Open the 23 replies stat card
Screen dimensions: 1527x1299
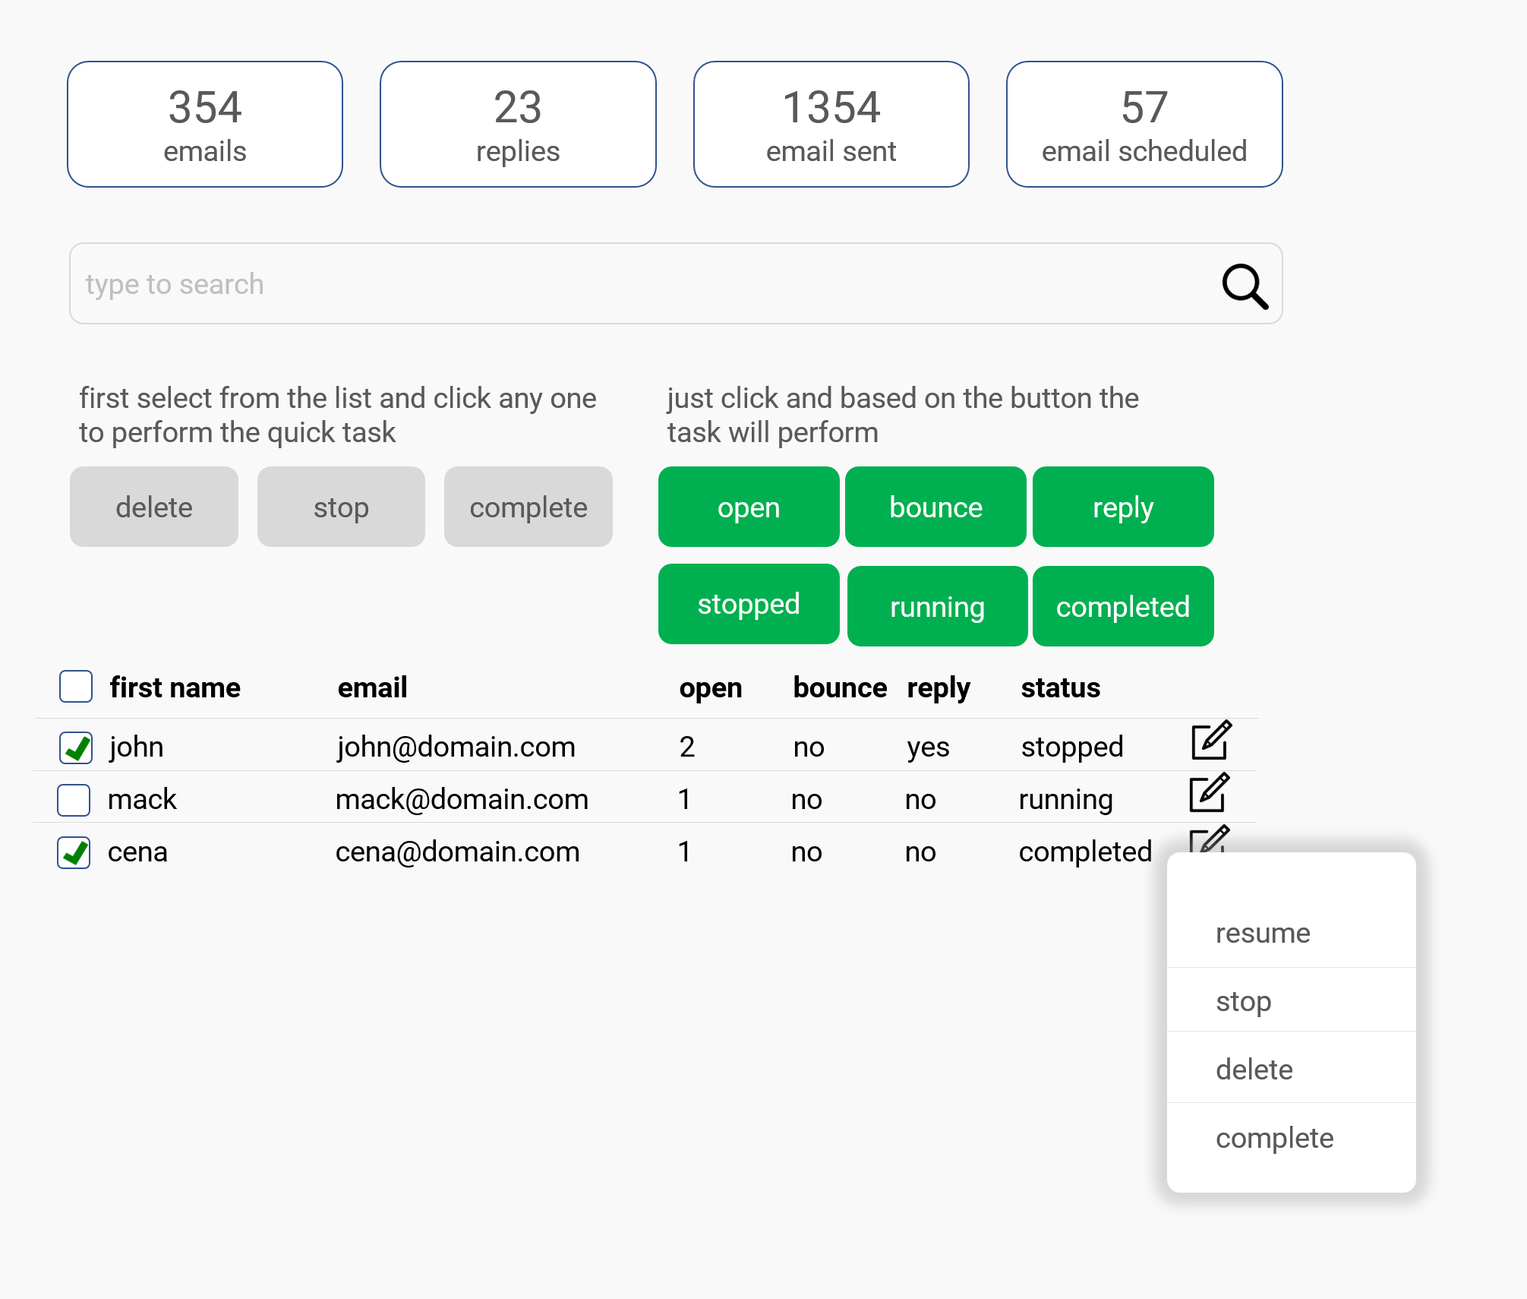pyautogui.click(x=518, y=124)
